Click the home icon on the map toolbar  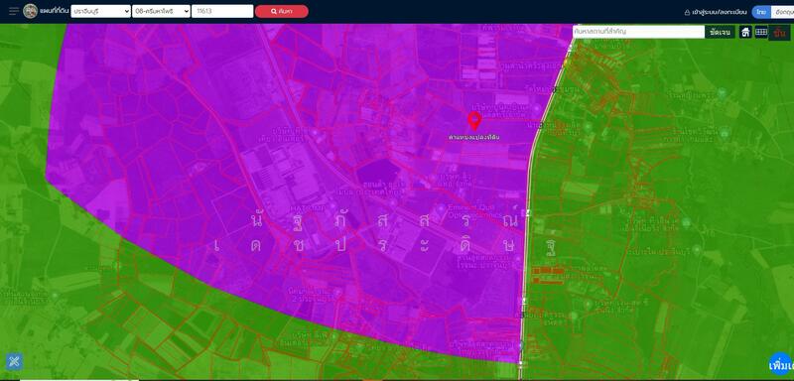(x=745, y=33)
